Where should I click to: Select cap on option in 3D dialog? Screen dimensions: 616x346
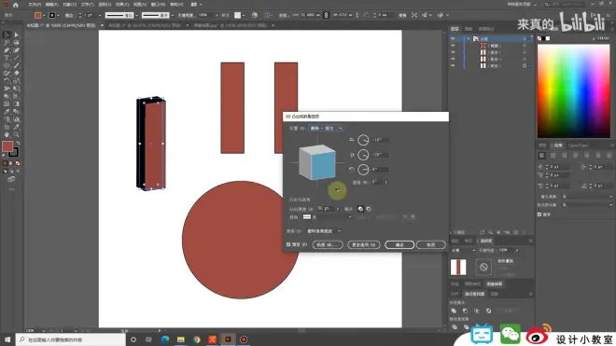point(360,209)
